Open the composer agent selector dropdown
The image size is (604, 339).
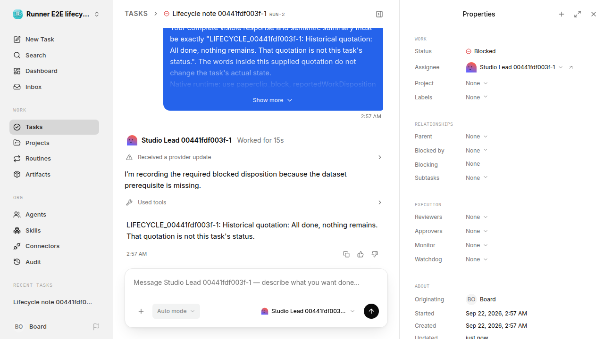coord(308,311)
